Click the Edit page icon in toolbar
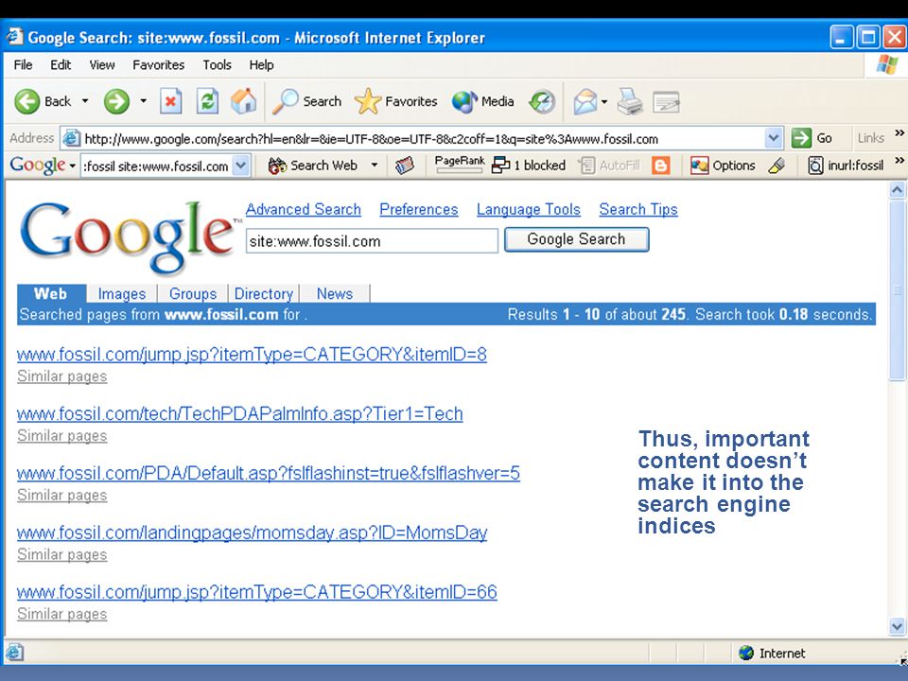Viewport: 908px width, 681px height. [666, 102]
